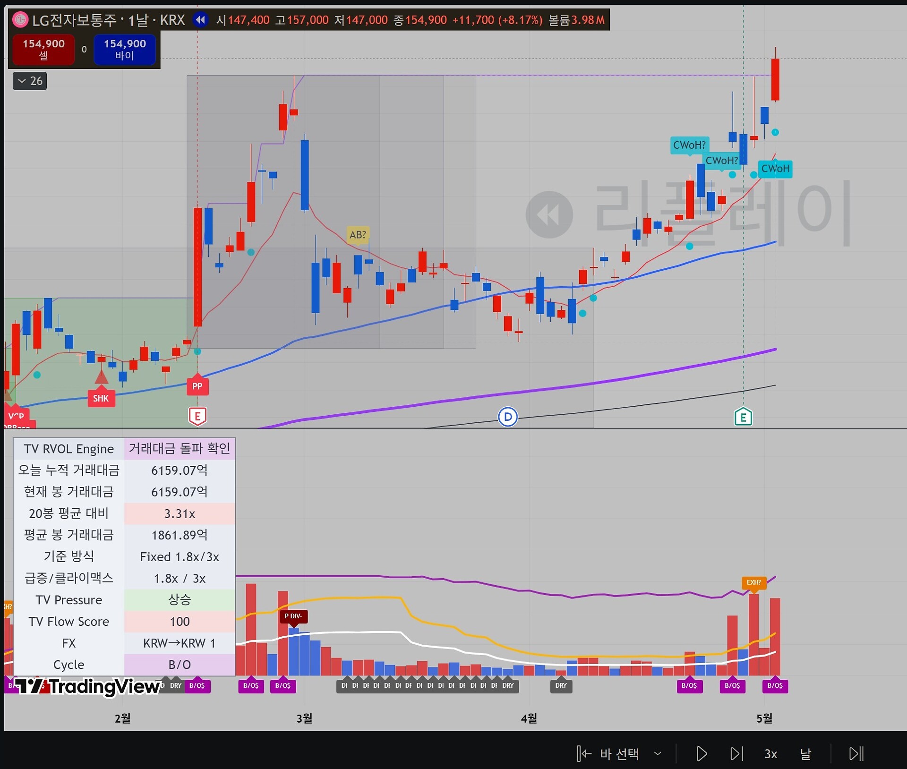Click the TV Flow Score value 100
The height and width of the screenshot is (769, 907).
point(180,622)
